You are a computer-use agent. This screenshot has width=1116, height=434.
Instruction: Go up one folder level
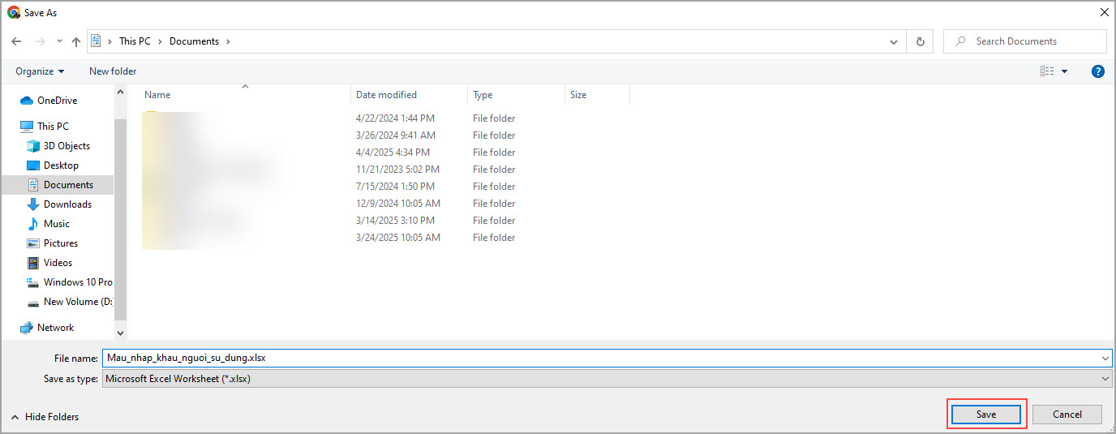[76, 41]
